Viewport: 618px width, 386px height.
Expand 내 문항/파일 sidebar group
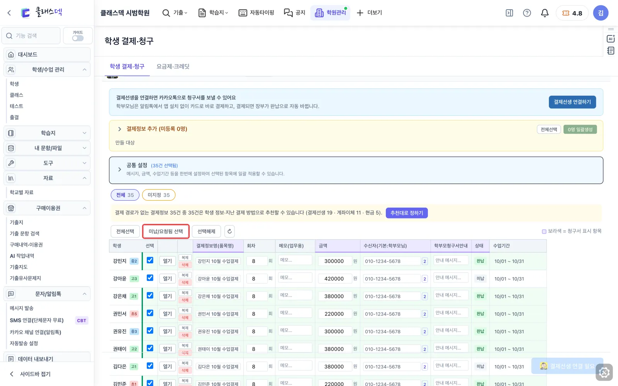(x=47, y=148)
